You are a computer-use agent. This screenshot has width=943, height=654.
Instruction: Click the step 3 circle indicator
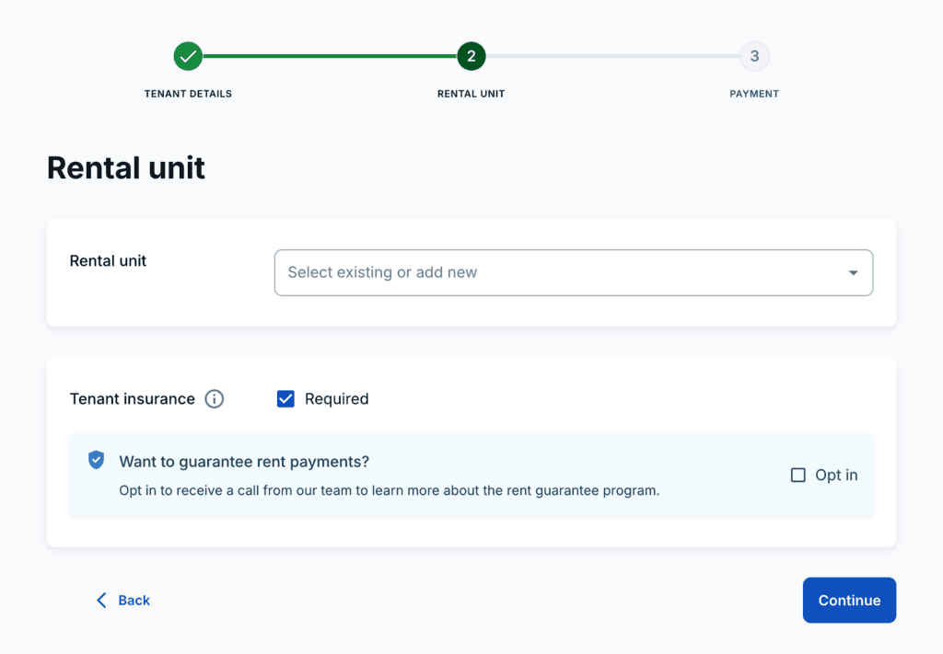pyautogui.click(x=754, y=56)
